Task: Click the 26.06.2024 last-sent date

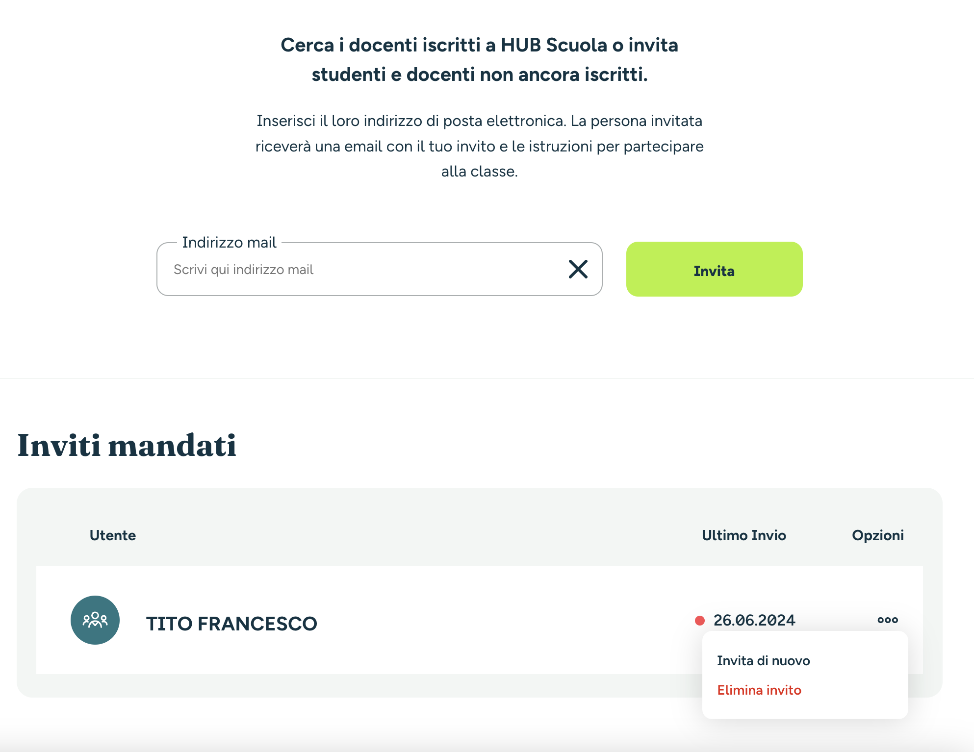Action: tap(754, 621)
